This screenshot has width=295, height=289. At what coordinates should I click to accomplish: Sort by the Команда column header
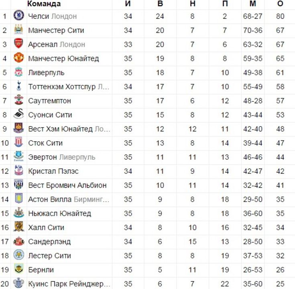coord(44,4)
